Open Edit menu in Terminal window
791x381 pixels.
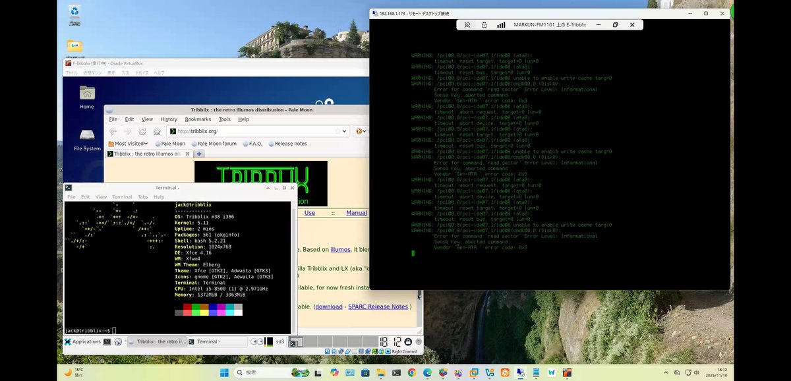click(86, 197)
